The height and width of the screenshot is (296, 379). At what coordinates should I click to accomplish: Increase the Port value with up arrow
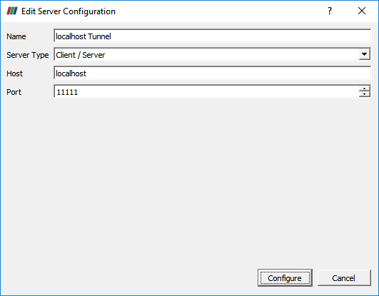(x=365, y=88)
